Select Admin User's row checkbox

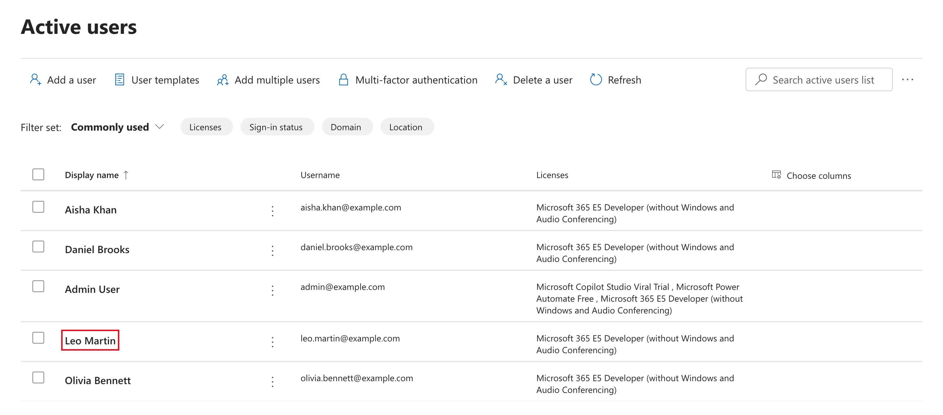pos(38,286)
